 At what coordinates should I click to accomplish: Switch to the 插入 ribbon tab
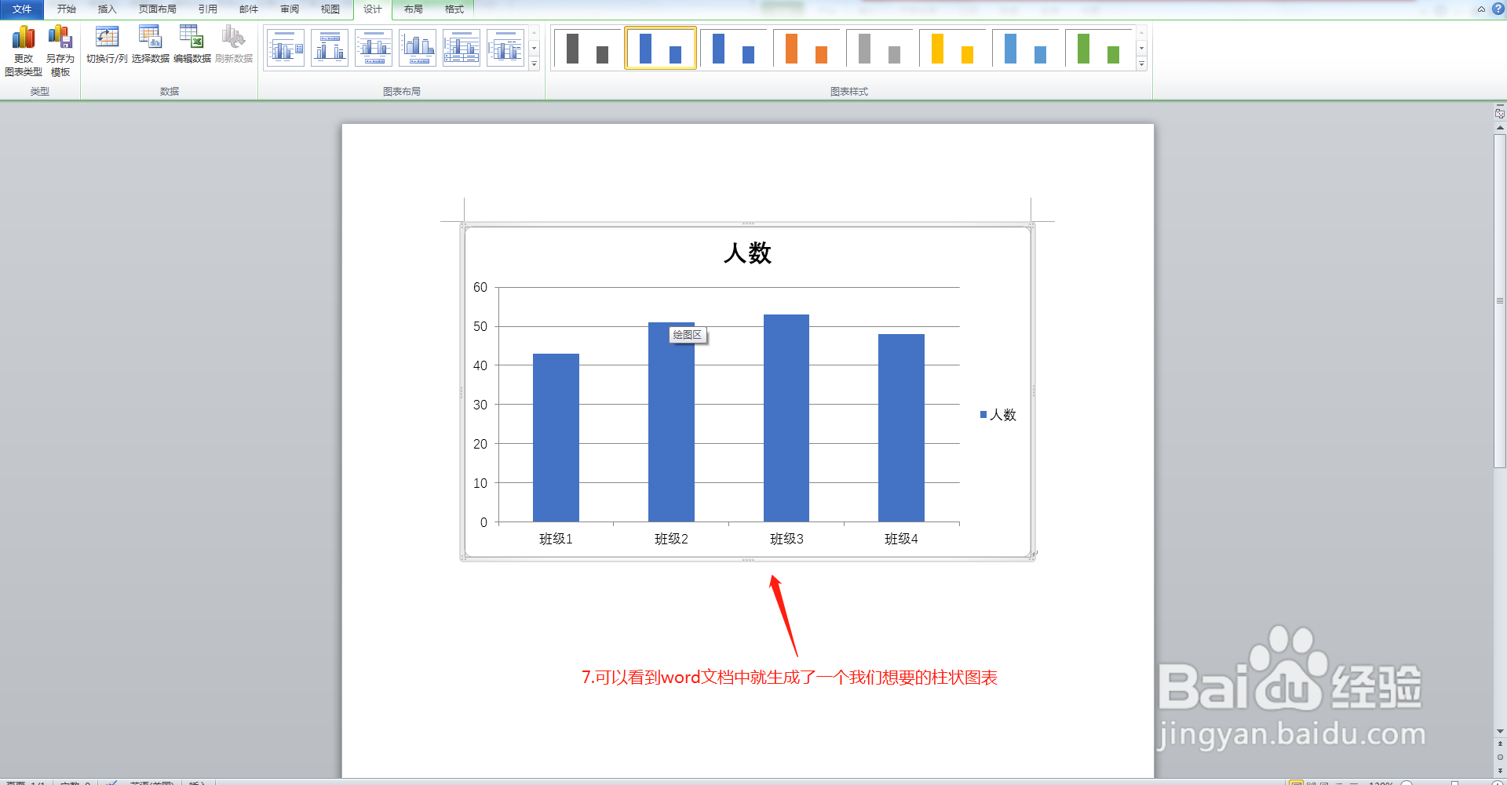coord(108,9)
